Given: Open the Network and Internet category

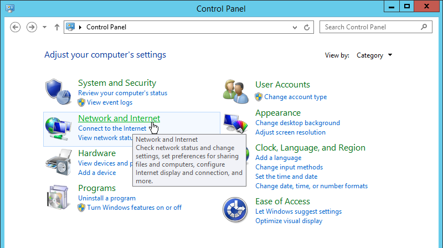Looking at the screenshot, I should [119, 118].
